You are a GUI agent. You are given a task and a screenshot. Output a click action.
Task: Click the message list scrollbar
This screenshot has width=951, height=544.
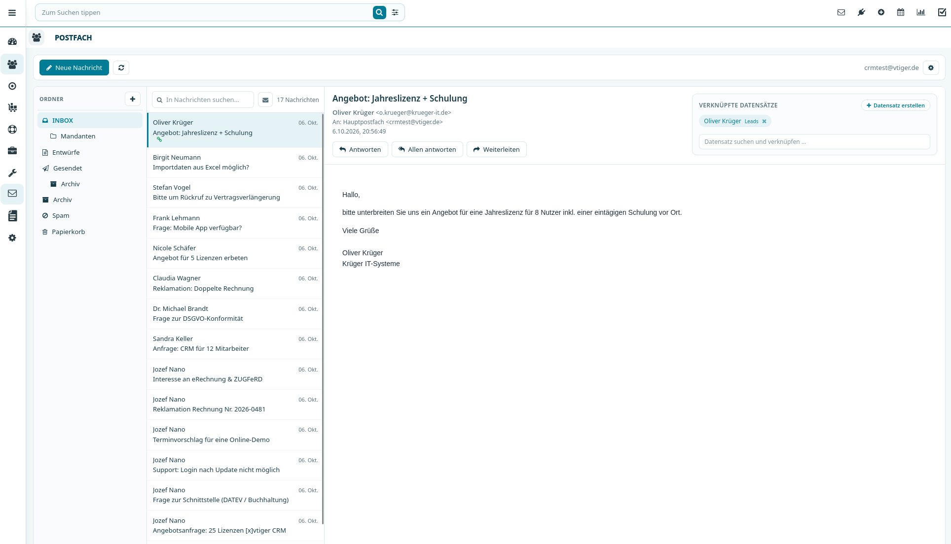pos(323,319)
